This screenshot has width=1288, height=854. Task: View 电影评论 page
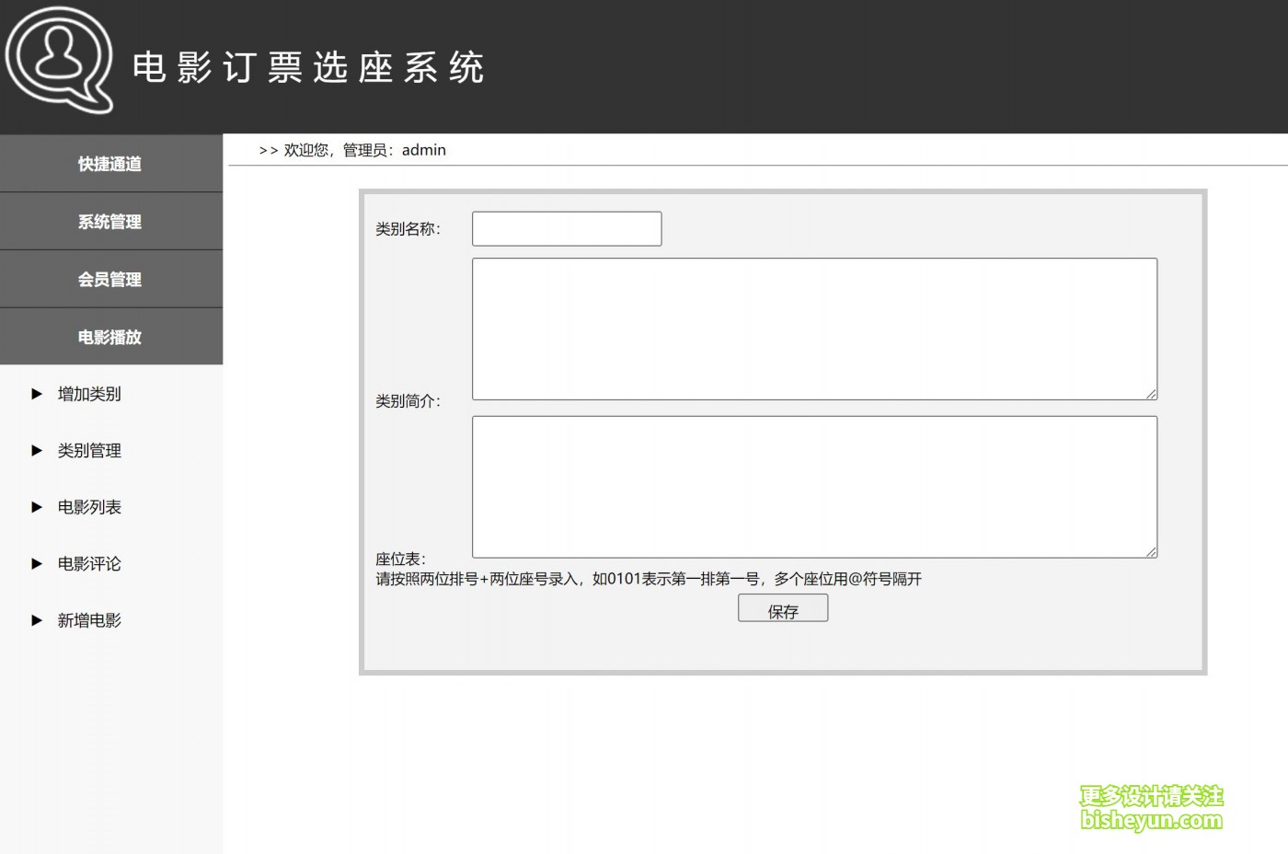point(89,564)
